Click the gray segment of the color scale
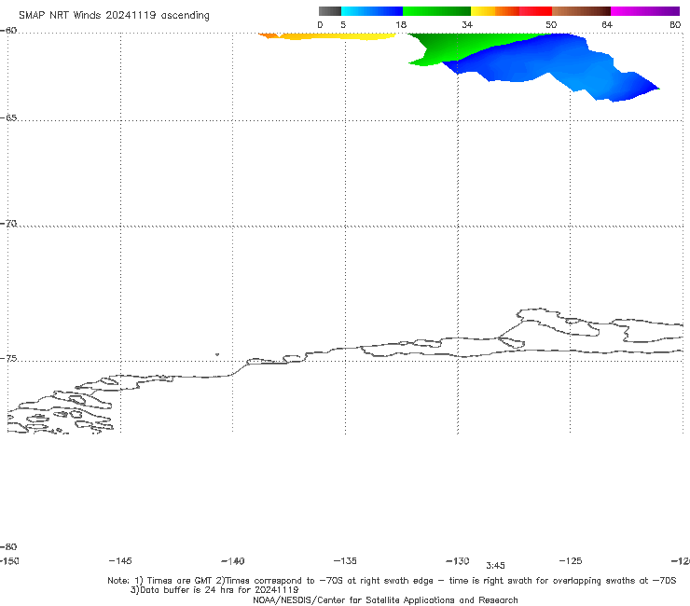Screen dimensions: 690x606 click(329, 11)
